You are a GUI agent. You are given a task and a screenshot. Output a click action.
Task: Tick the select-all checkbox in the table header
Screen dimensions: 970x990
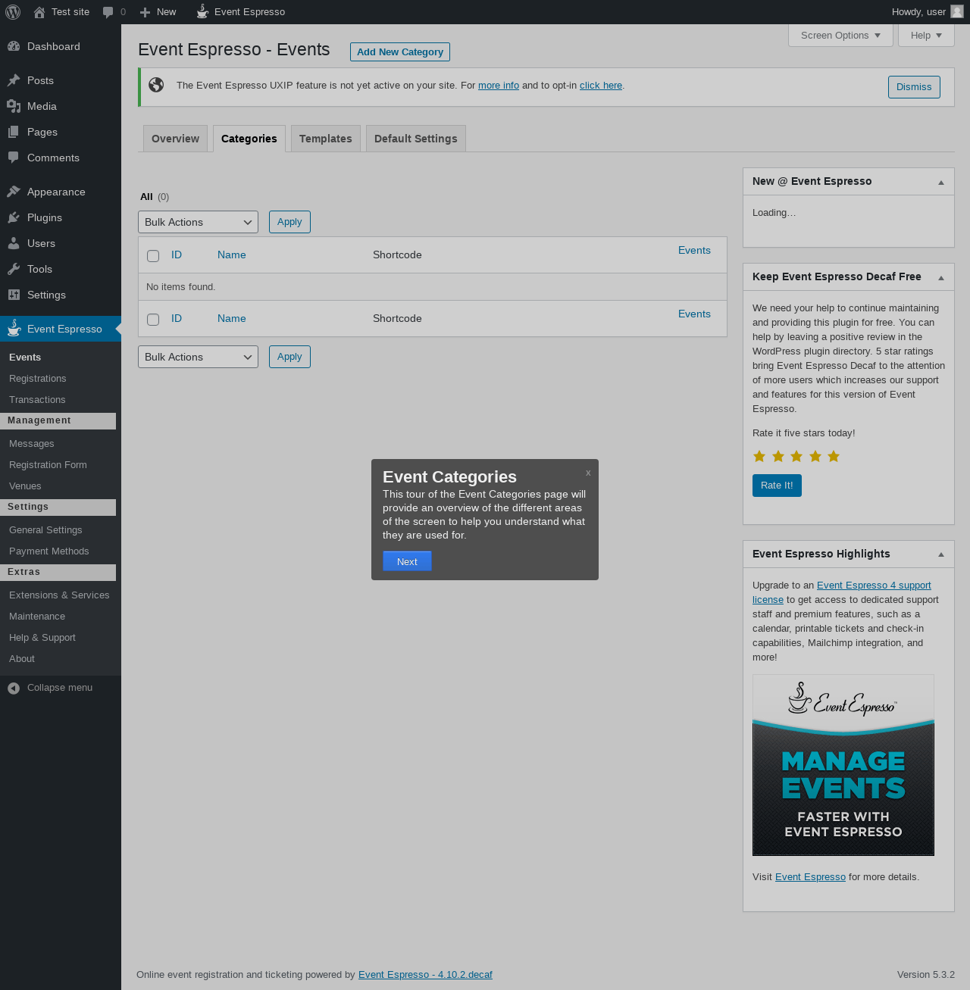153,256
